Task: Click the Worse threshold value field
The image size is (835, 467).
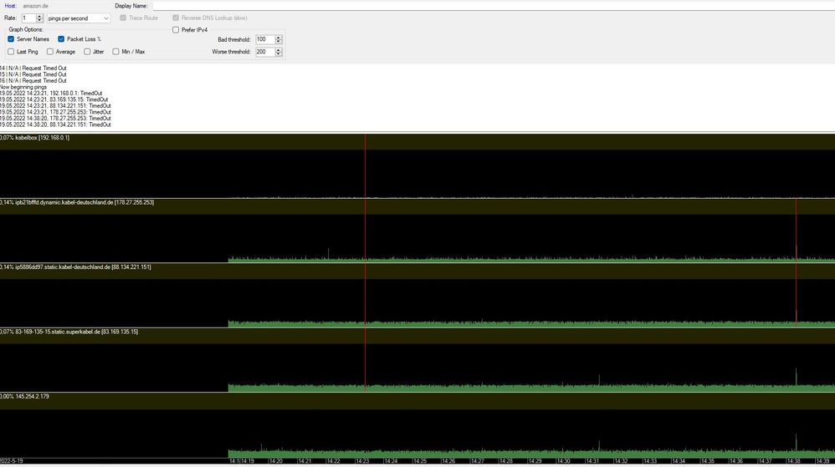Action: click(x=264, y=52)
